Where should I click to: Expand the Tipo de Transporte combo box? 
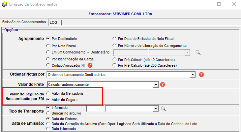(156, 108)
